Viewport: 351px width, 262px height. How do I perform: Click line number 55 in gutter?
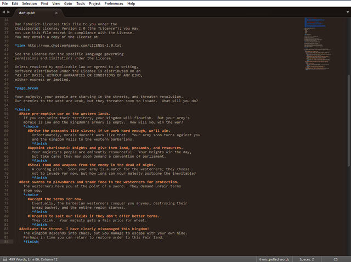tap(6, 109)
